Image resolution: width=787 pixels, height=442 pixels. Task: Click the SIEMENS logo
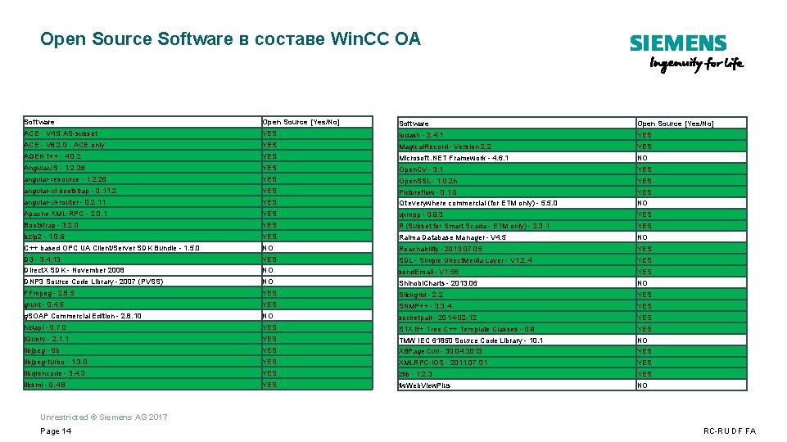coord(678,43)
